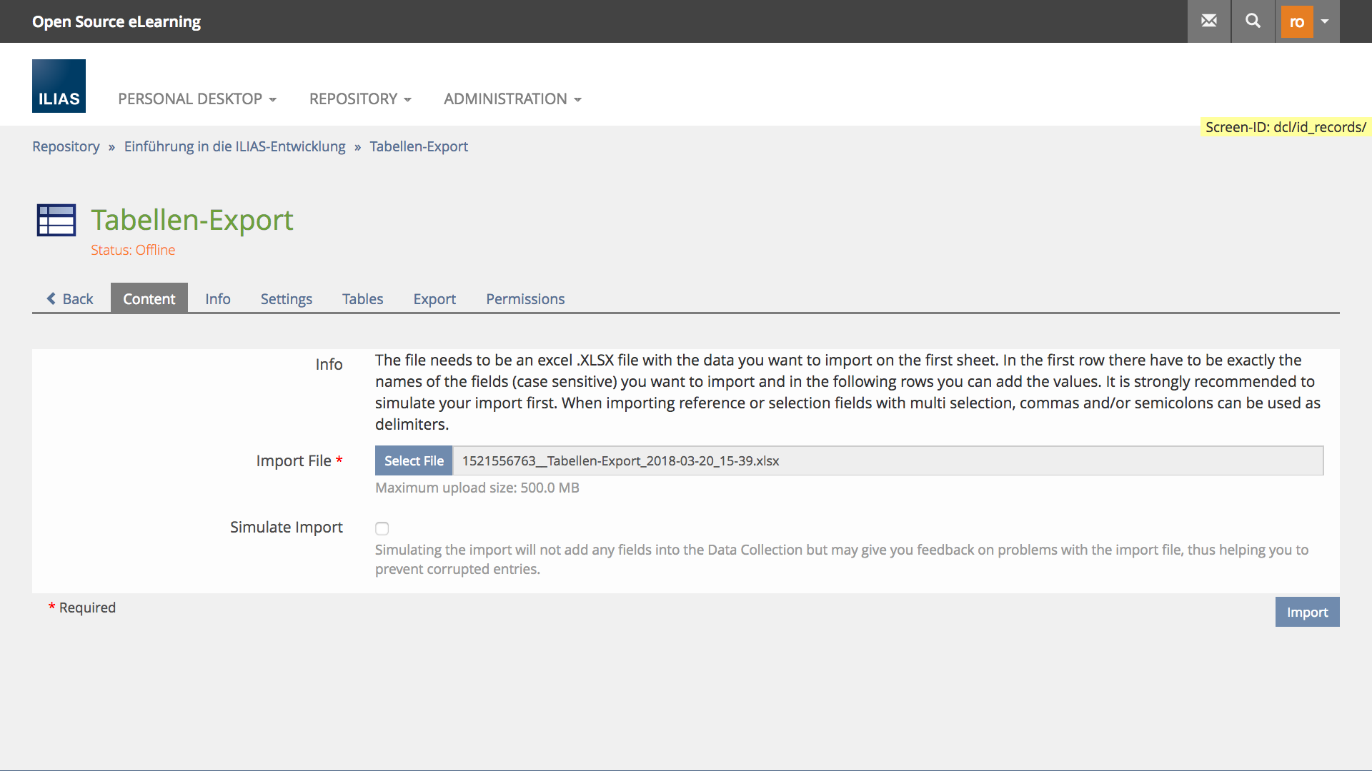The image size is (1372, 771).
Task: Open the Export tab
Action: tap(434, 298)
